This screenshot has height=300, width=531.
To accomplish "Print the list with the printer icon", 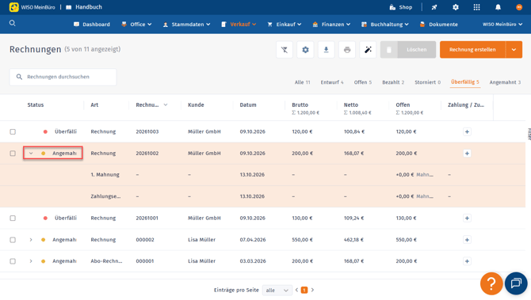I will [x=347, y=50].
